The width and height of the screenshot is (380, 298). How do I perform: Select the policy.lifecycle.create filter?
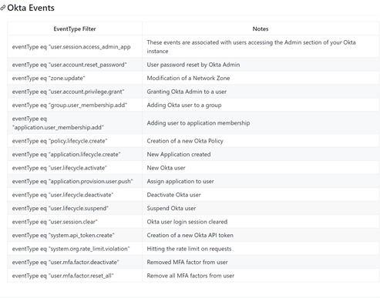[59, 141]
